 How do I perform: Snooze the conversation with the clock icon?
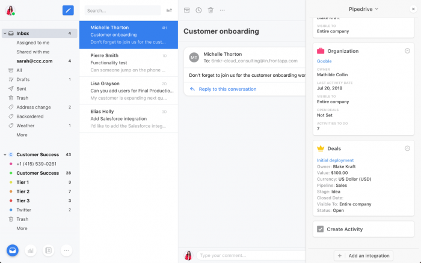tap(198, 10)
